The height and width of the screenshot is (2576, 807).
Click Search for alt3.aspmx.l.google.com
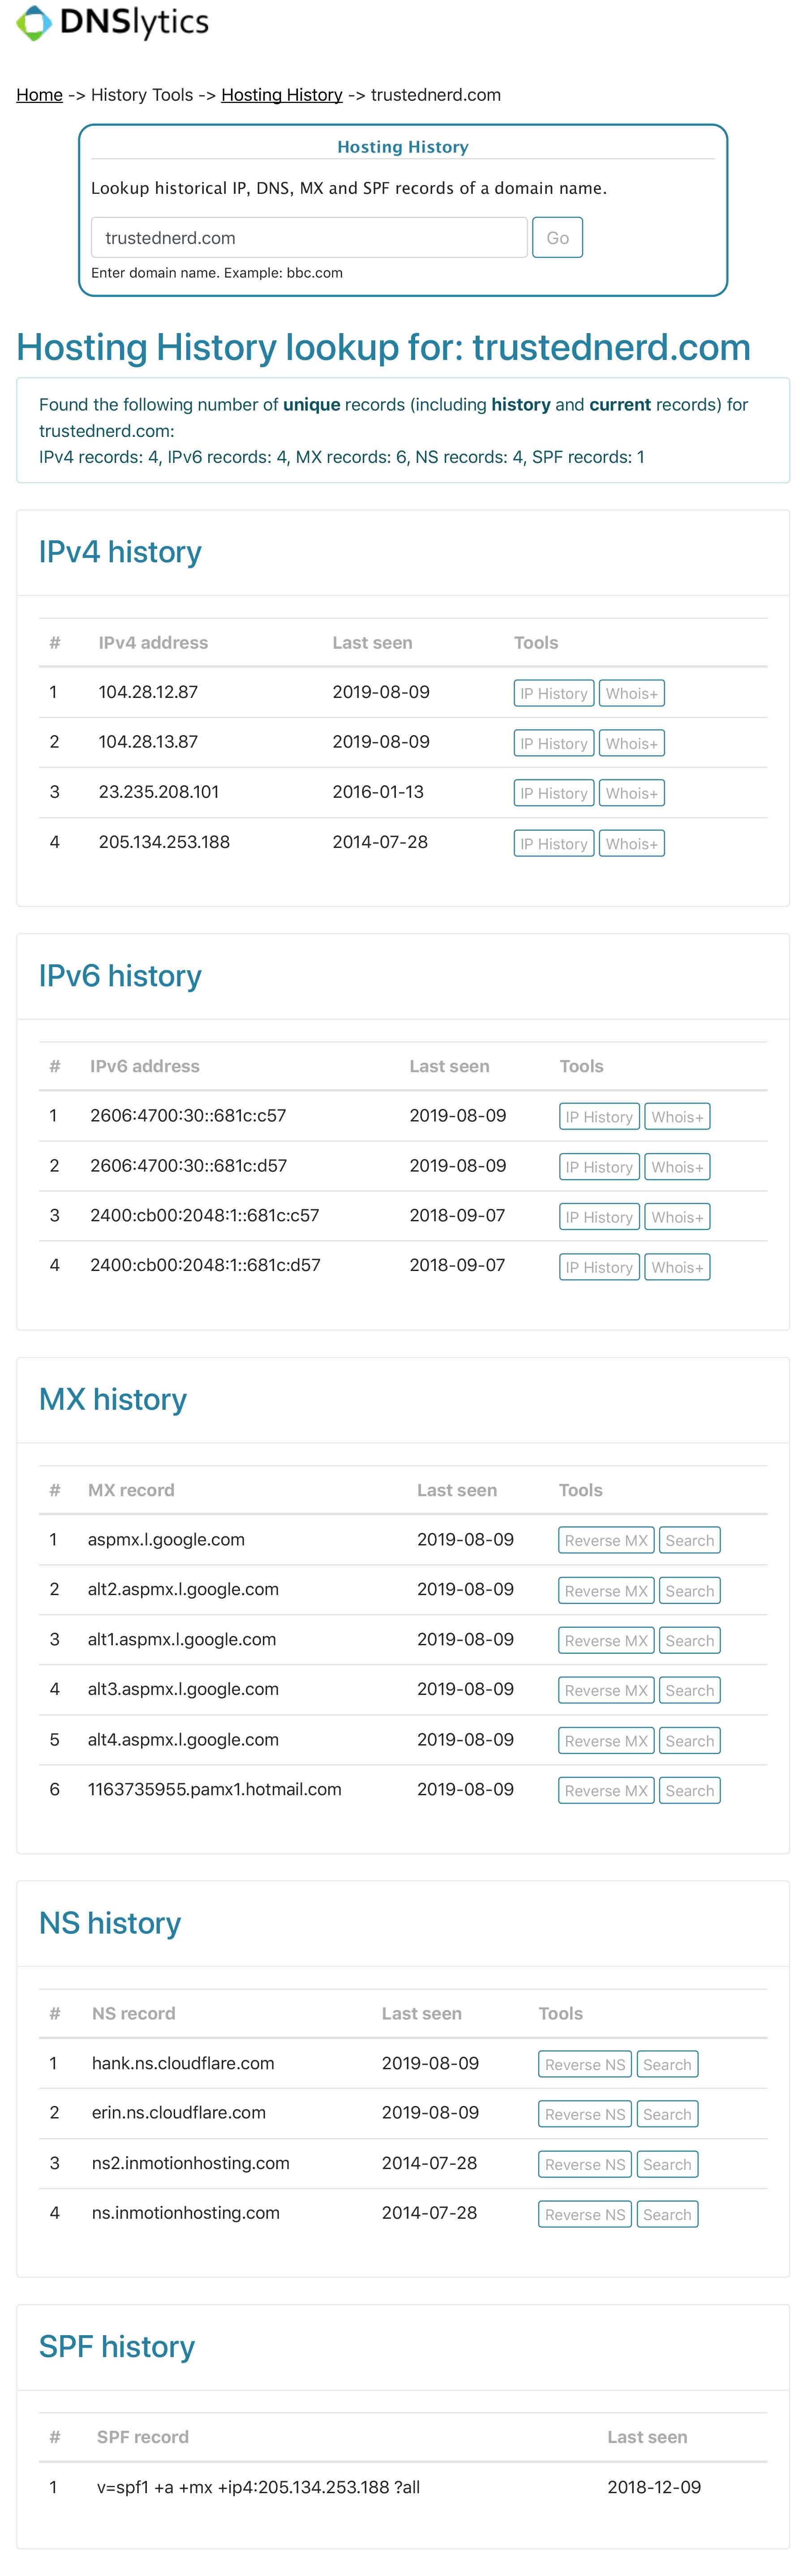tap(690, 1691)
